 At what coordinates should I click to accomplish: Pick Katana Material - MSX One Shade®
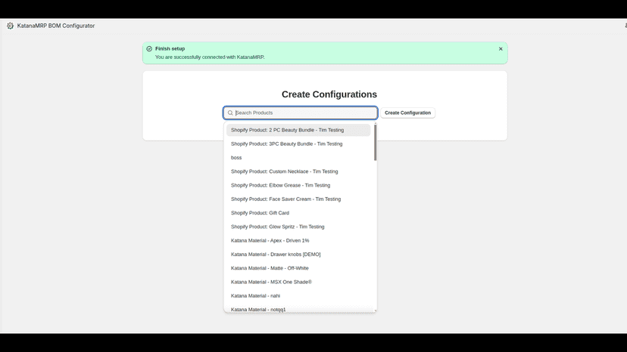tap(298, 282)
